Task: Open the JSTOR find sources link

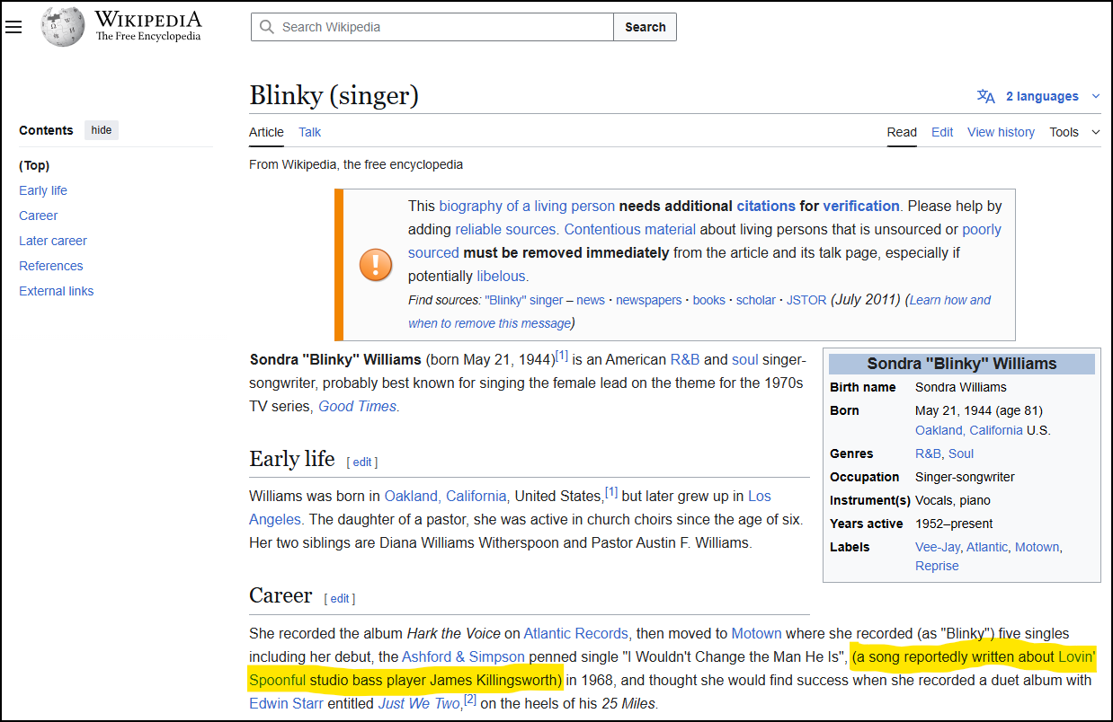Action: click(806, 300)
